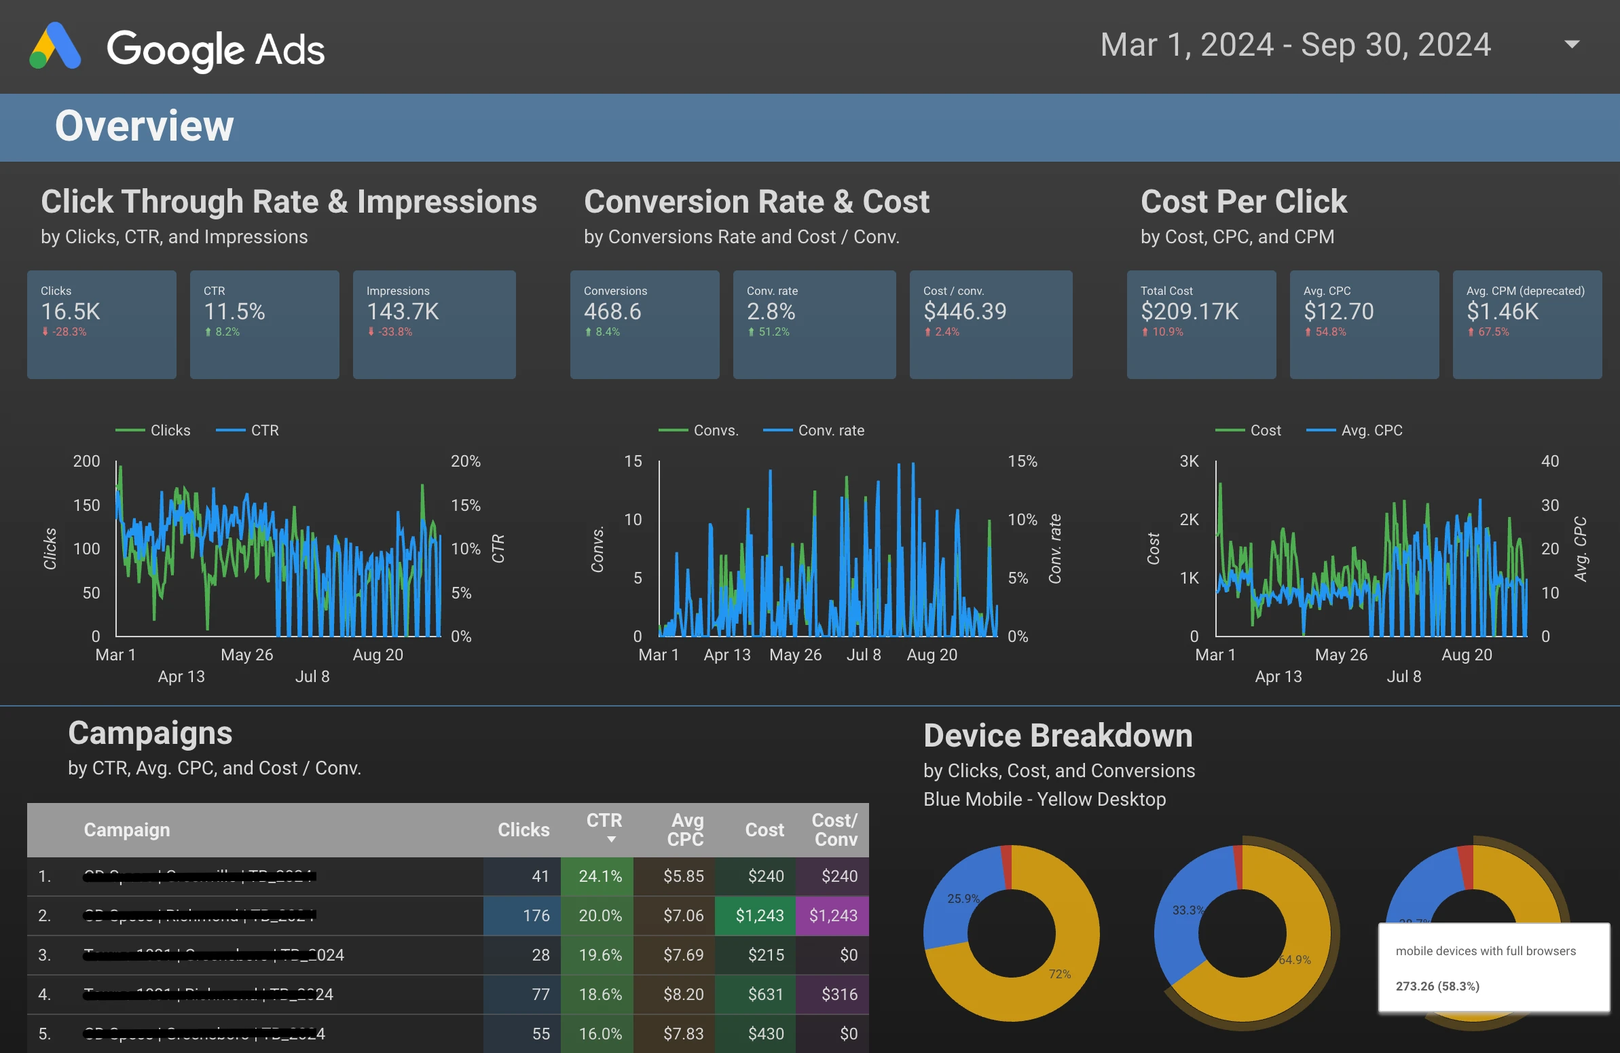Click the 72% yellow slice of first donut

(x=1059, y=974)
